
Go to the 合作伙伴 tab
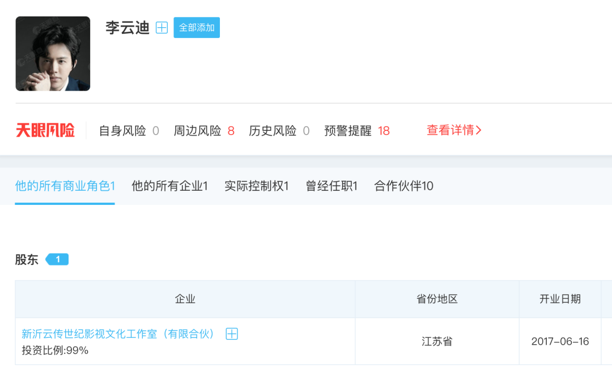click(403, 186)
